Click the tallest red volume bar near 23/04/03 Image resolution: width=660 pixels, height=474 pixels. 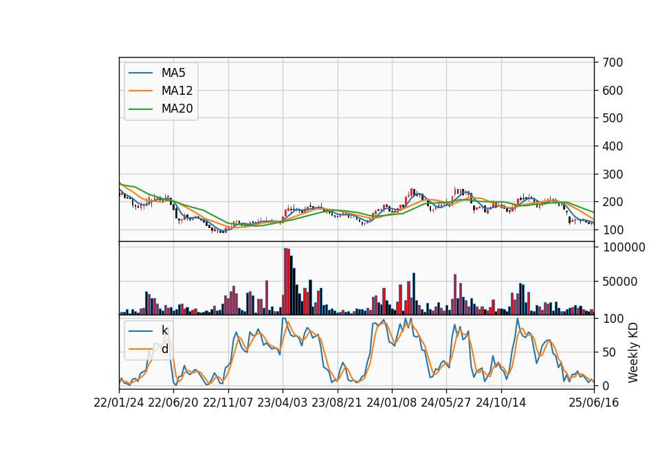tap(286, 282)
